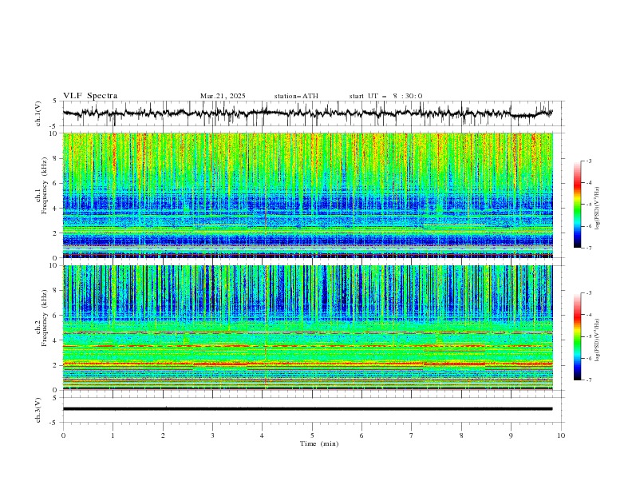Click the ch.2 frequency tick label "8"
Viewport: 632px width, 489px height.
[56, 291]
